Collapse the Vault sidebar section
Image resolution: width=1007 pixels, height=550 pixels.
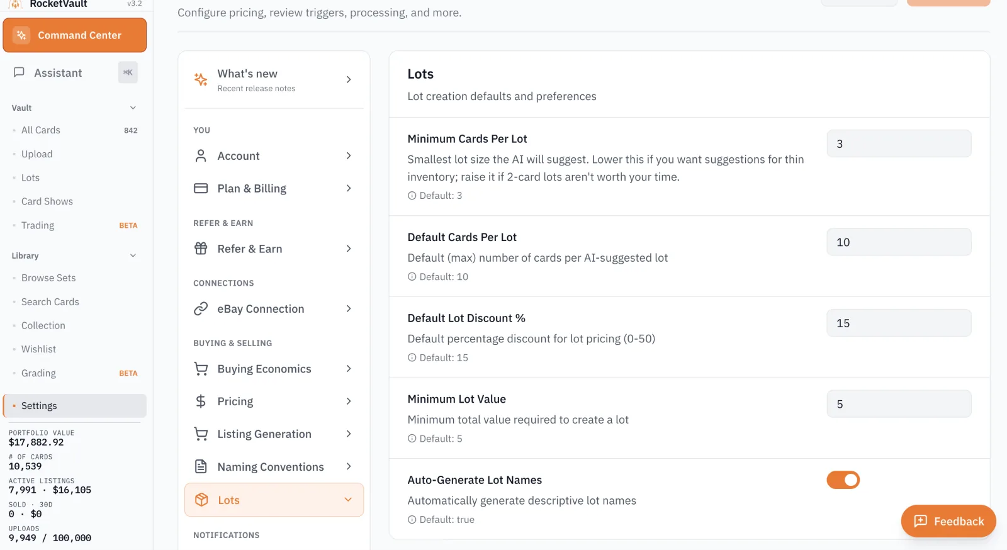133,108
